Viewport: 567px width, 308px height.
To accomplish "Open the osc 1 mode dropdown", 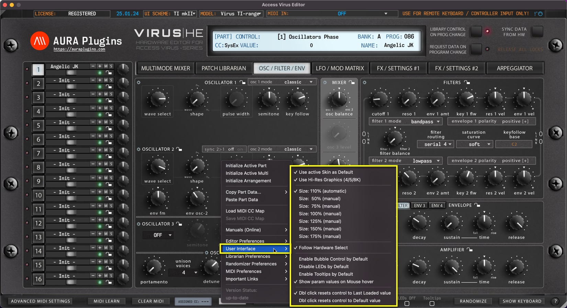I will 282,82.
